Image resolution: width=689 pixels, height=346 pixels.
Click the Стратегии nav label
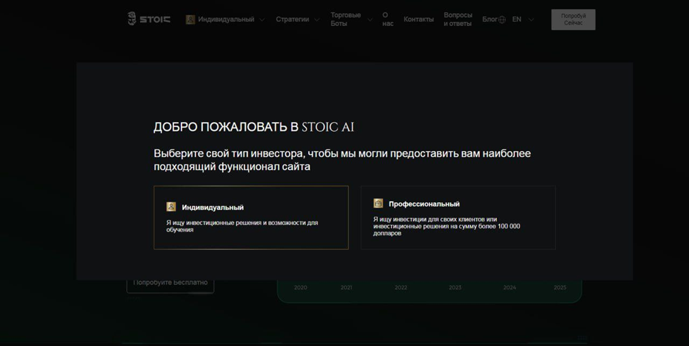(x=292, y=19)
